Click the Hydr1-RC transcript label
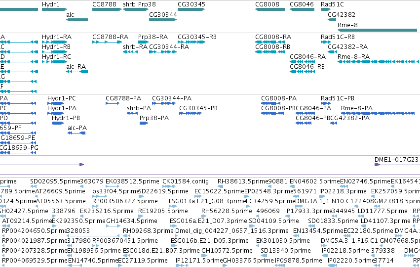 click(57, 56)
